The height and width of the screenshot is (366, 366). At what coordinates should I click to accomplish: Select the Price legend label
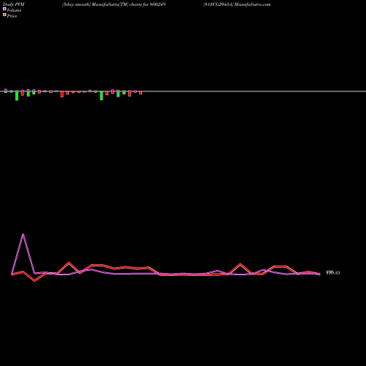12,16
